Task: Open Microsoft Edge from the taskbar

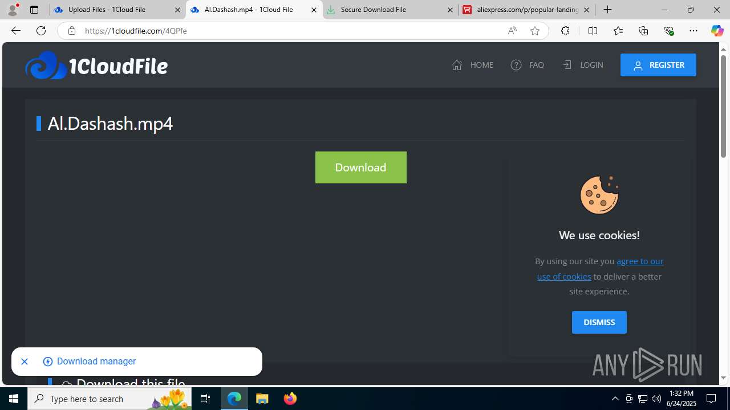Action: [234, 399]
